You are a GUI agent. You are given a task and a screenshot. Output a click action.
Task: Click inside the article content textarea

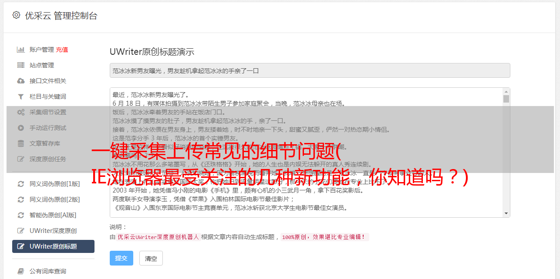coord(306,153)
